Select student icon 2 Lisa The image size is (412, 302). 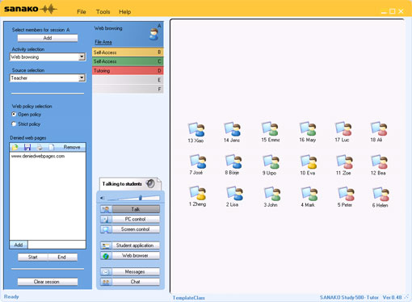pos(235,194)
